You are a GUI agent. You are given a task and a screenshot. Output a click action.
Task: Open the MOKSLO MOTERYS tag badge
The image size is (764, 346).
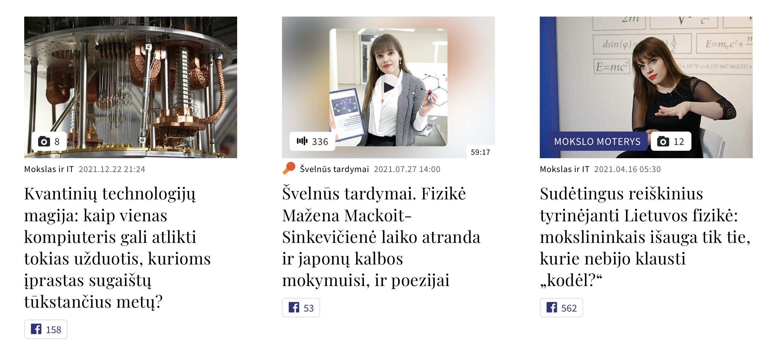point(597,141)
